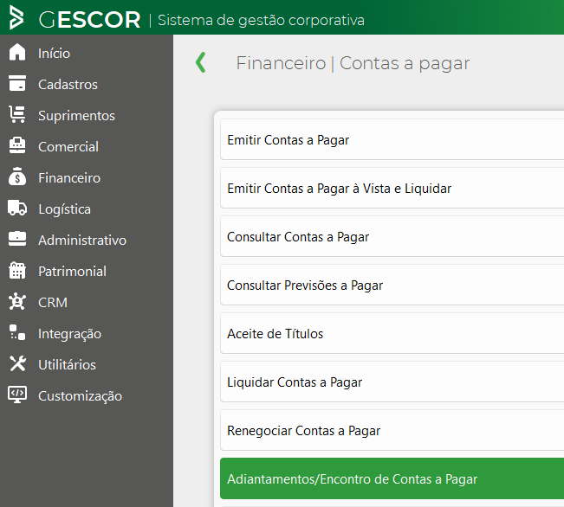
Task: Open the Integração menu item
Action: [x=69, y=333]
